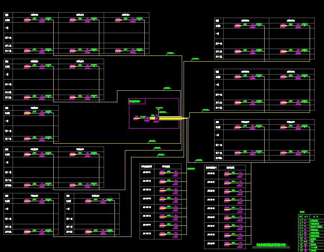Select the magenta-bordered central equipment room frame
The image size is (324, 252).
(x=154, y=113)
